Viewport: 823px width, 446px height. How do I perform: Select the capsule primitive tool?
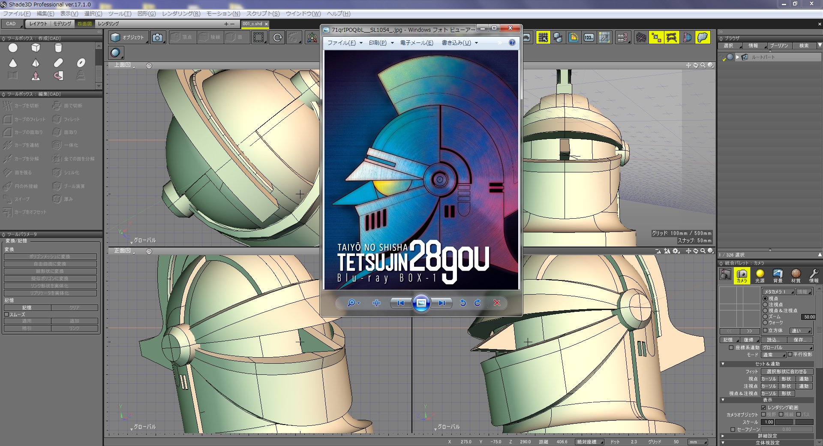58,63
